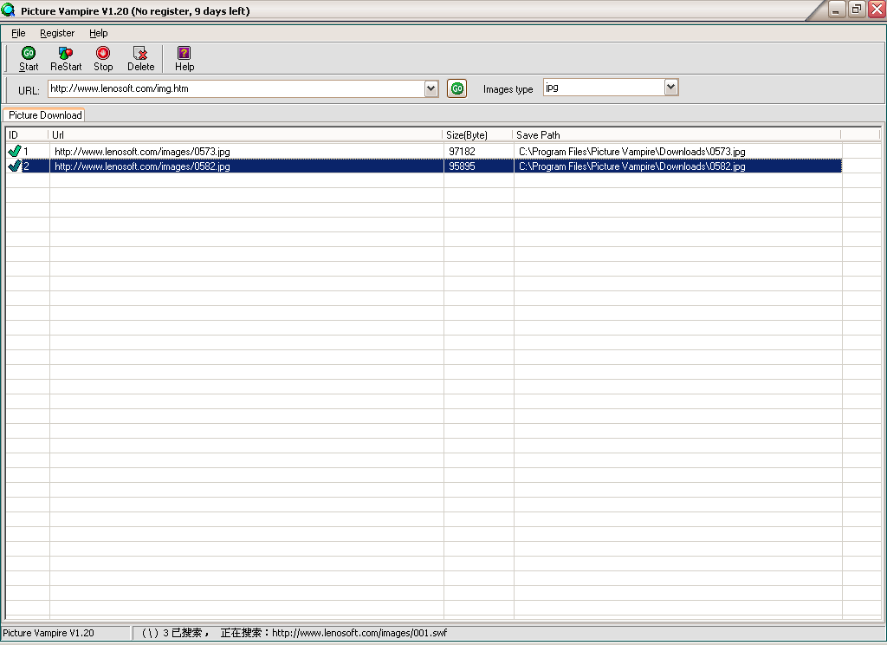Screen dimensions: 887x645
Task: Expand the Images type dropdown arrow
Action: tap(671, 88)
